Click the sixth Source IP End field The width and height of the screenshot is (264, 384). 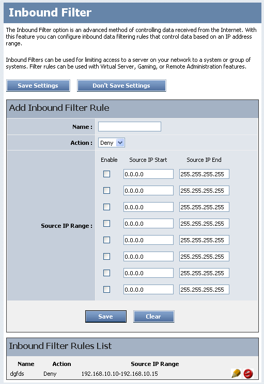pos(204,256)
